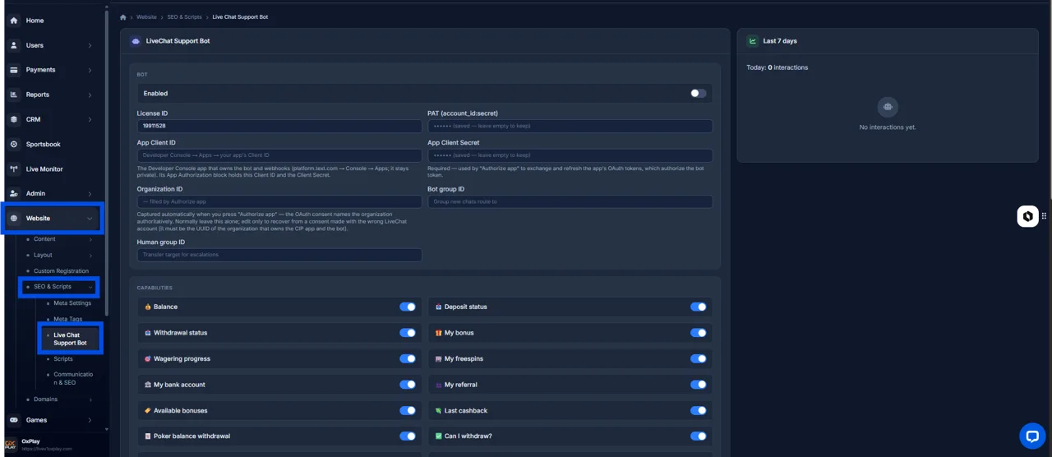1052x457 pixels.
Task: Click the green check icon by Can I withdraw?
Action: point(439,436)
